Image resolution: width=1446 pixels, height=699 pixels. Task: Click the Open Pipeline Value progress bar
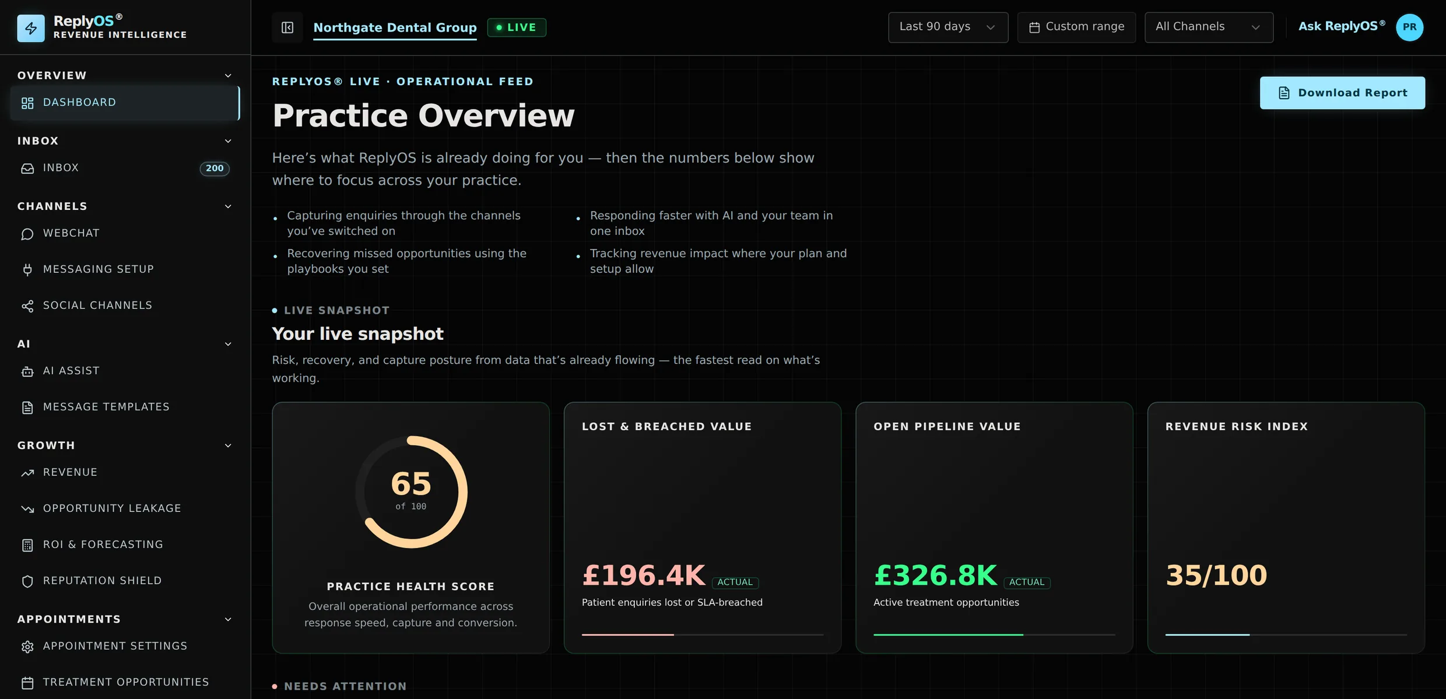(x=994, y=634)
